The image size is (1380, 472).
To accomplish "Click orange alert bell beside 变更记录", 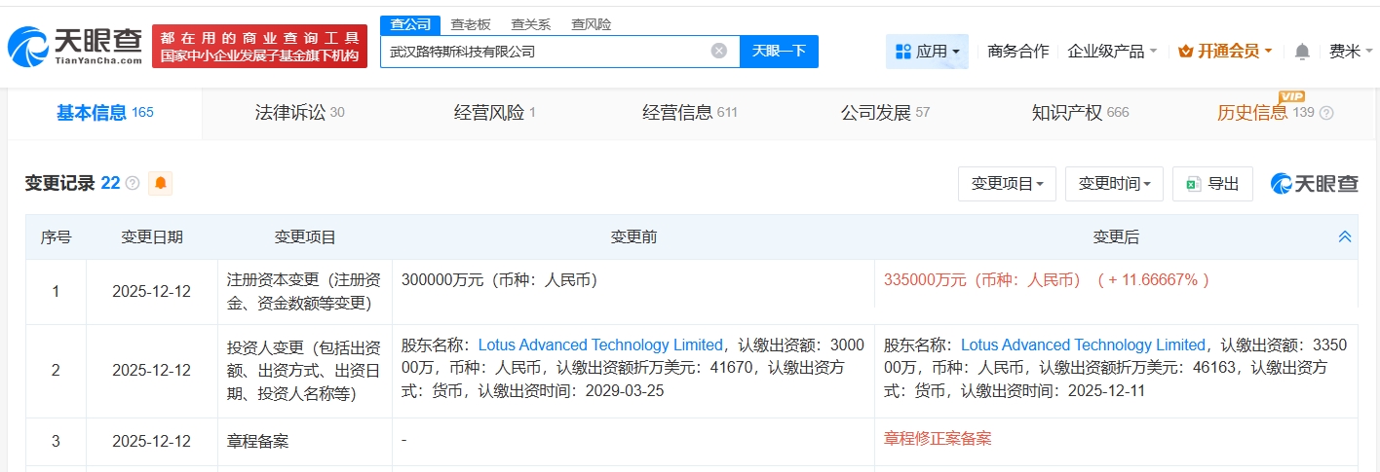I will (x=161, y=183).
